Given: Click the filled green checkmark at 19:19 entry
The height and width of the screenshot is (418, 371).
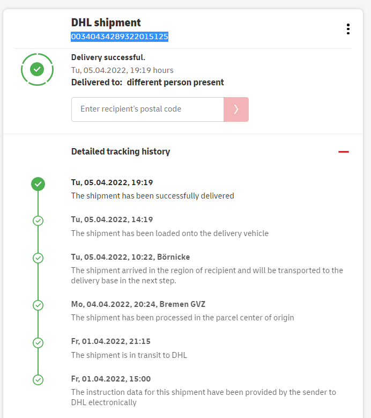Looking at the screenshot, I should (38, 184).
